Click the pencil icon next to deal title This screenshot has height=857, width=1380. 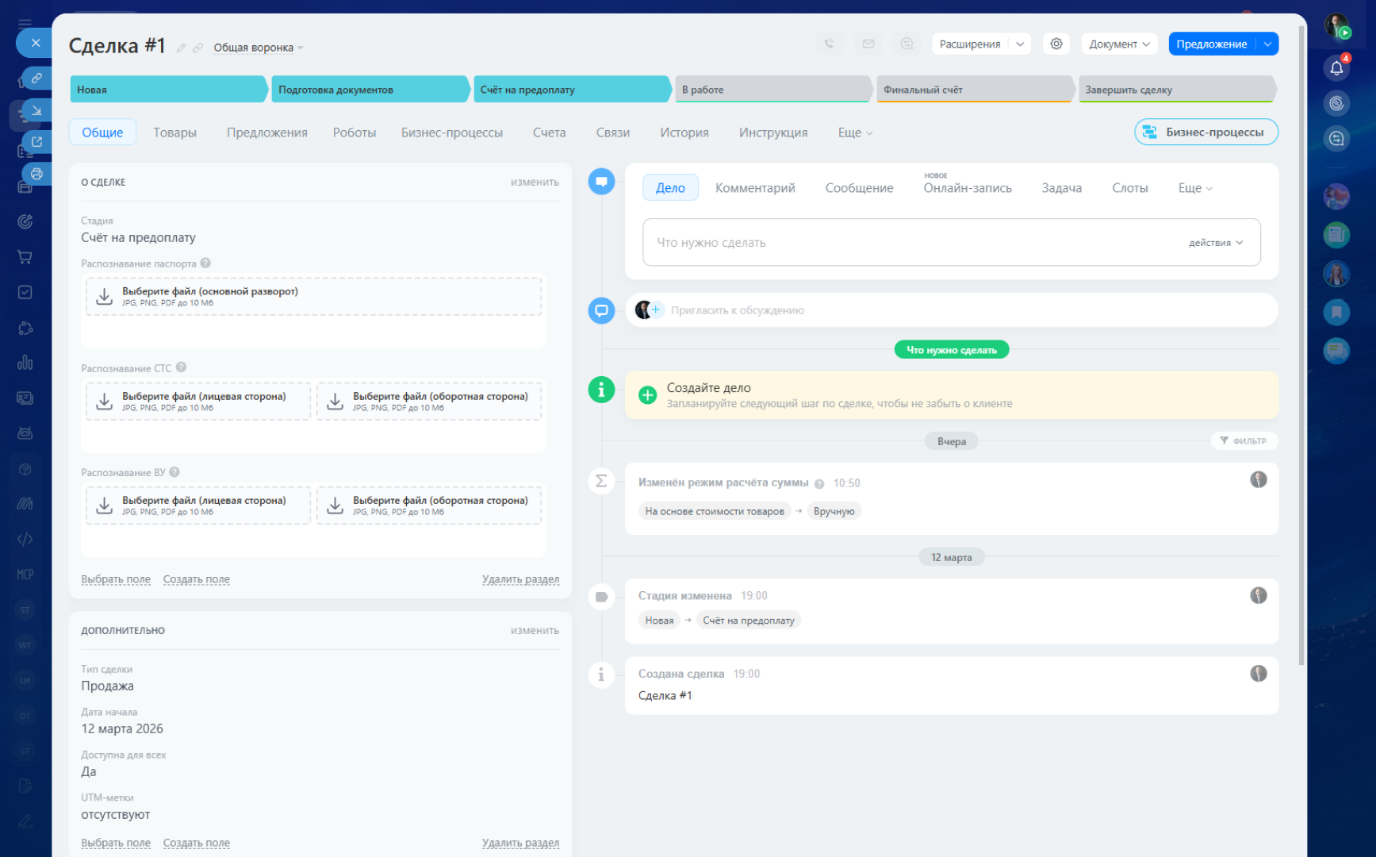(182, 48)
